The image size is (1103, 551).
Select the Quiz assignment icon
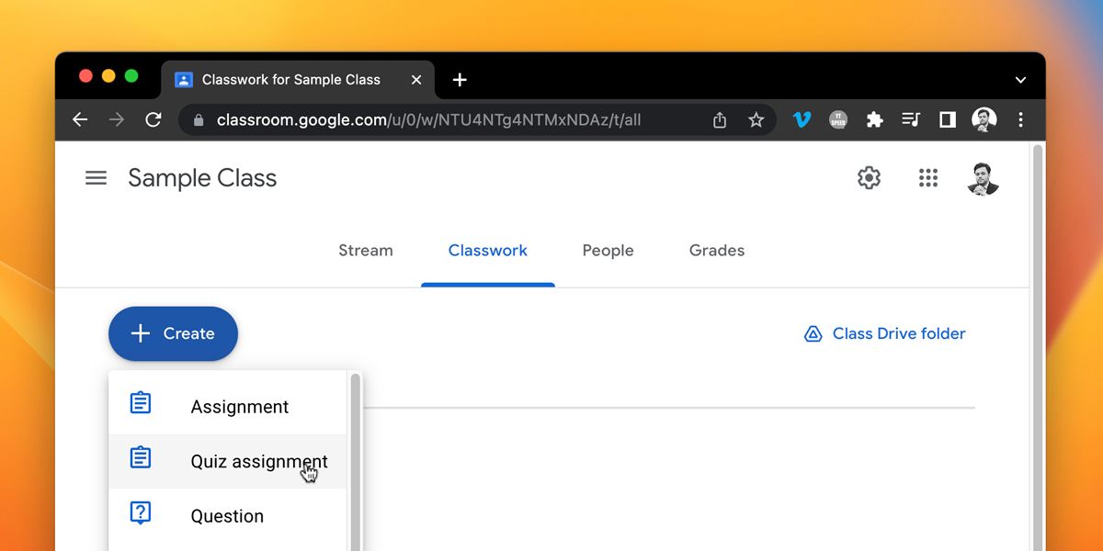coord(140,456)
